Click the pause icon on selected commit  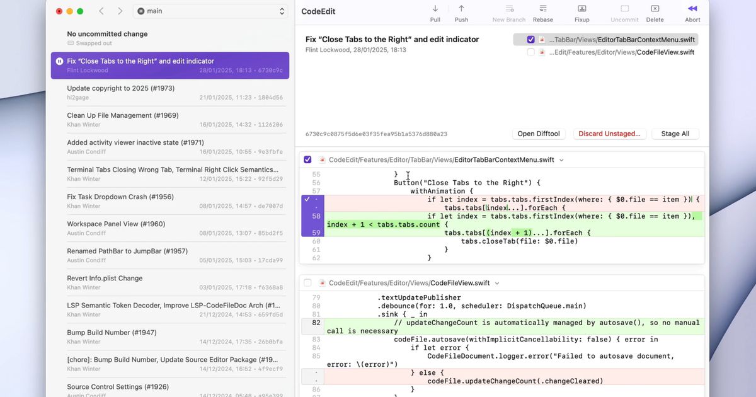pyautogui.click(x=59, y=61)
